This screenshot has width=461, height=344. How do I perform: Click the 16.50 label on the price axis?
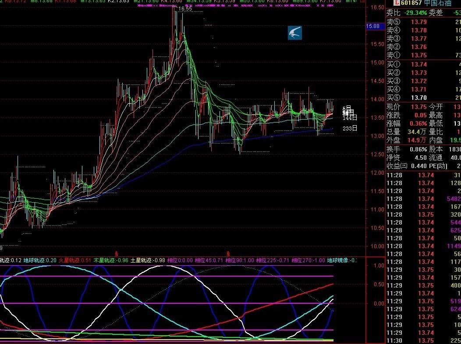[377, 7]
